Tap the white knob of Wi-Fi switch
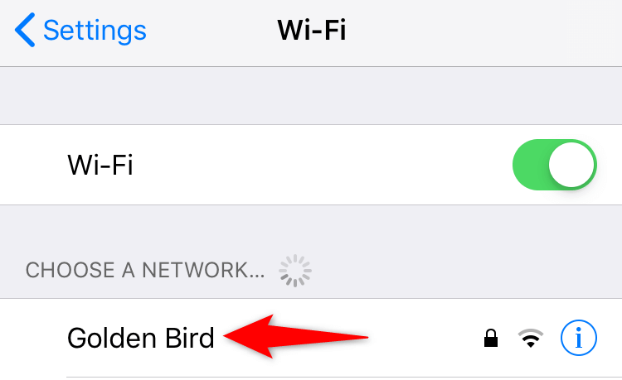 pos(571,165)
